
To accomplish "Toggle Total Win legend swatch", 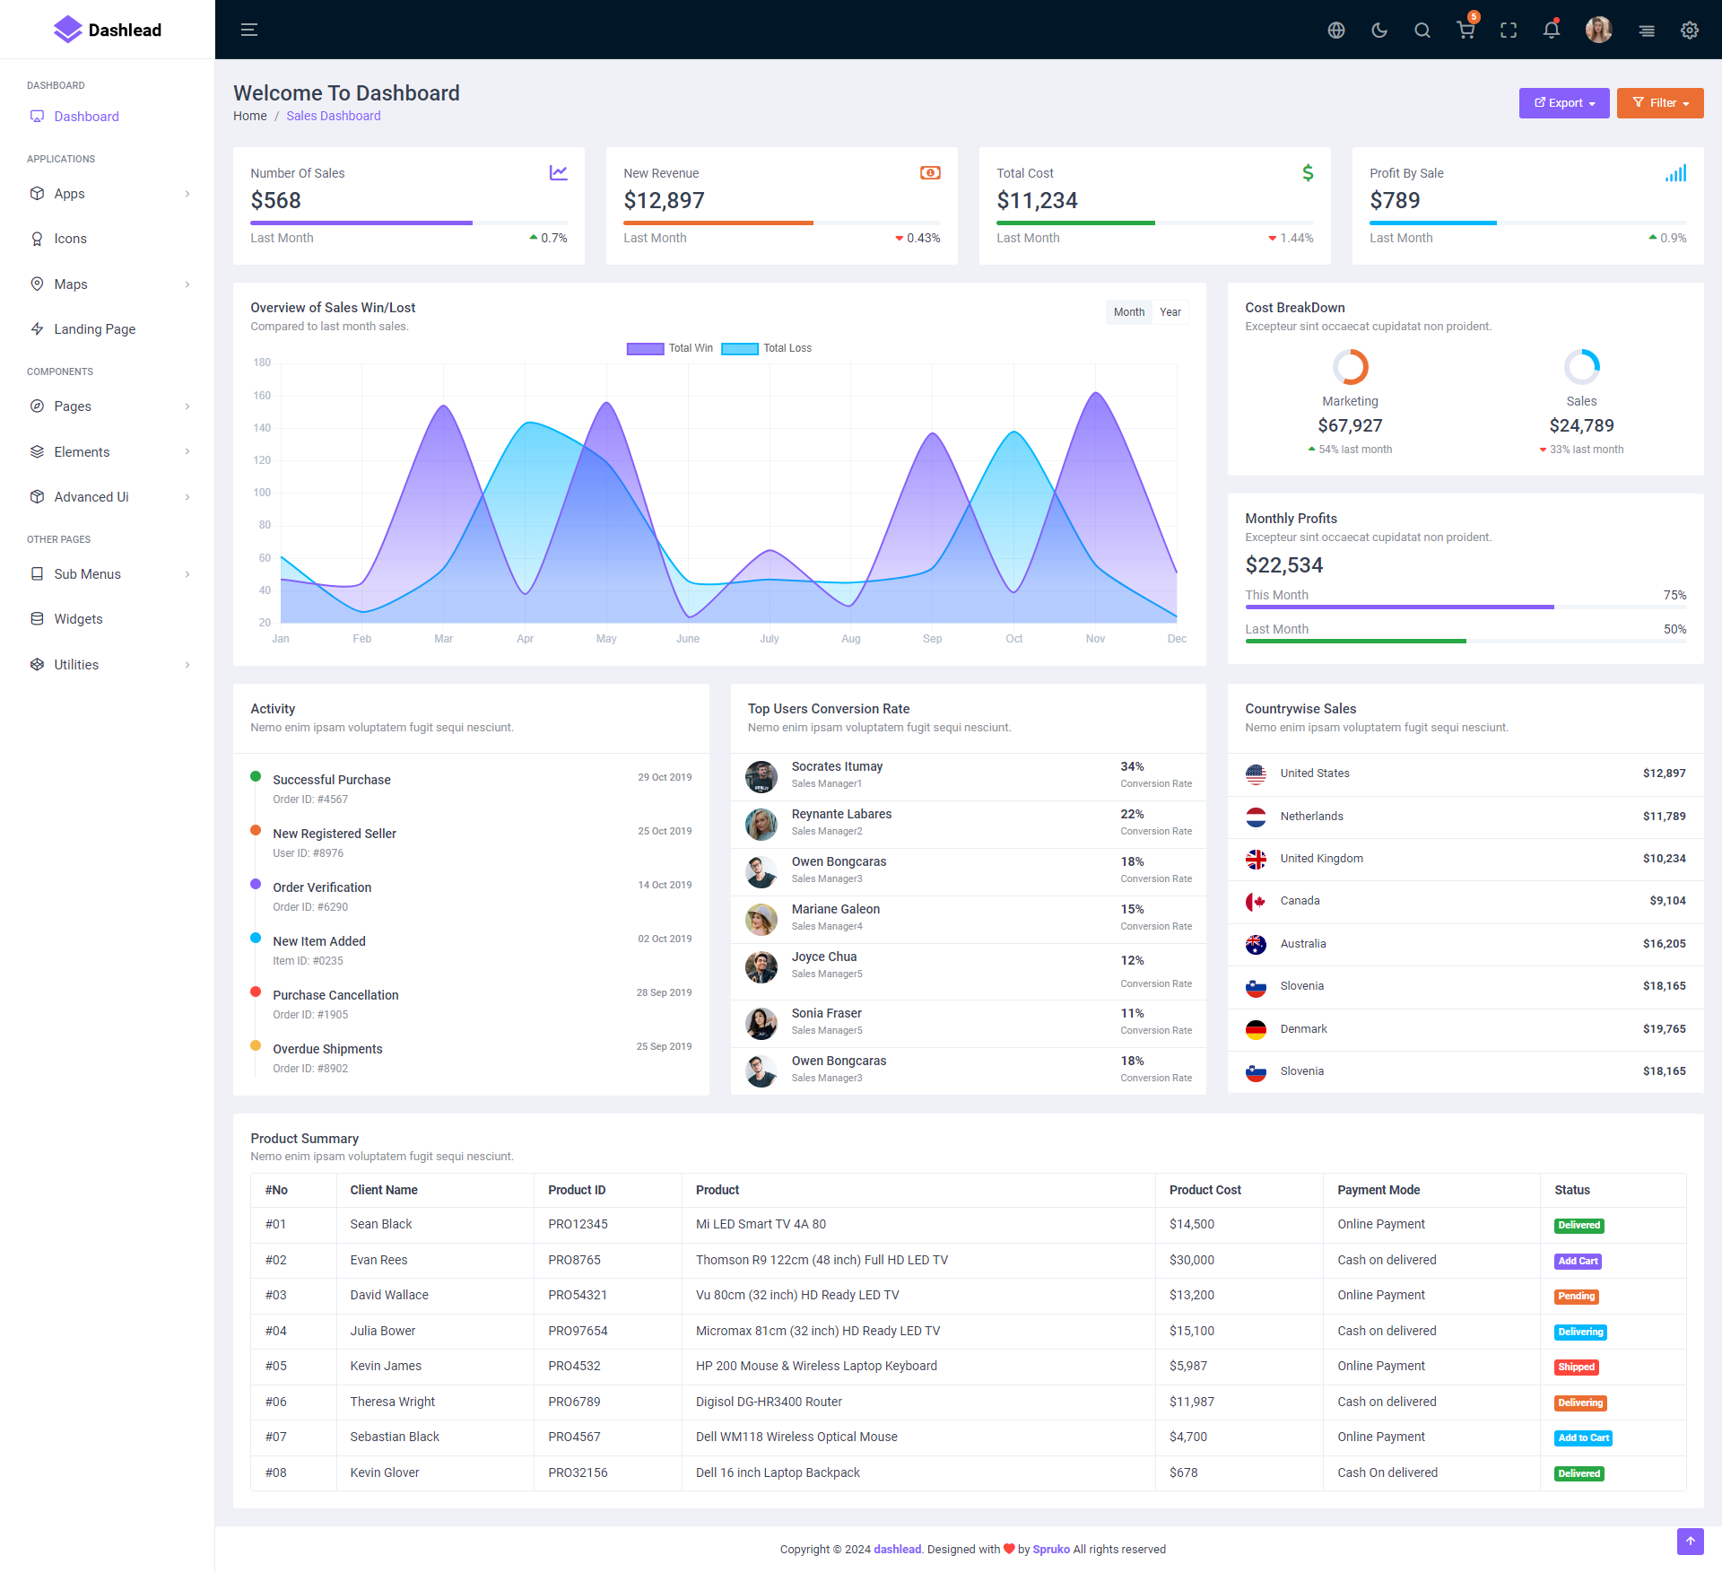I will point(645,349).
